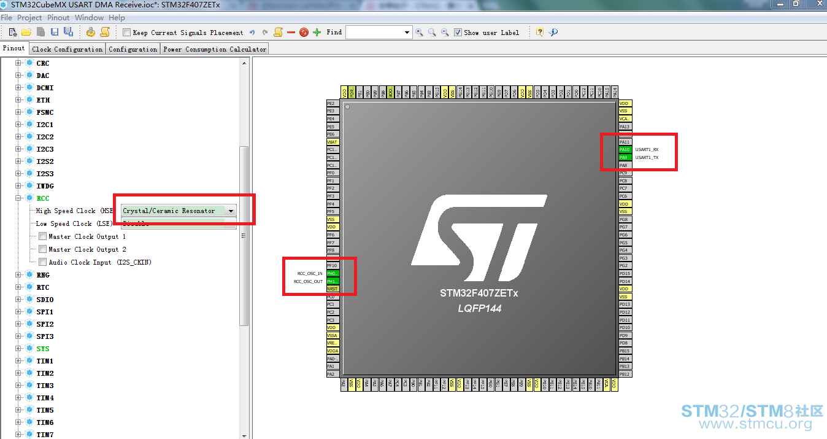Image resolution: width=827 pixels, height=439 pixels.
Task: Open the Find combo box dropdown
Action: pyautogui.click(x=407, y=33)
